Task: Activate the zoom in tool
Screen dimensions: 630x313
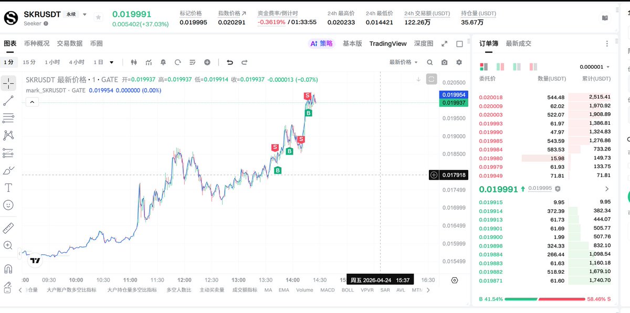Action: (x=8, y=245)
